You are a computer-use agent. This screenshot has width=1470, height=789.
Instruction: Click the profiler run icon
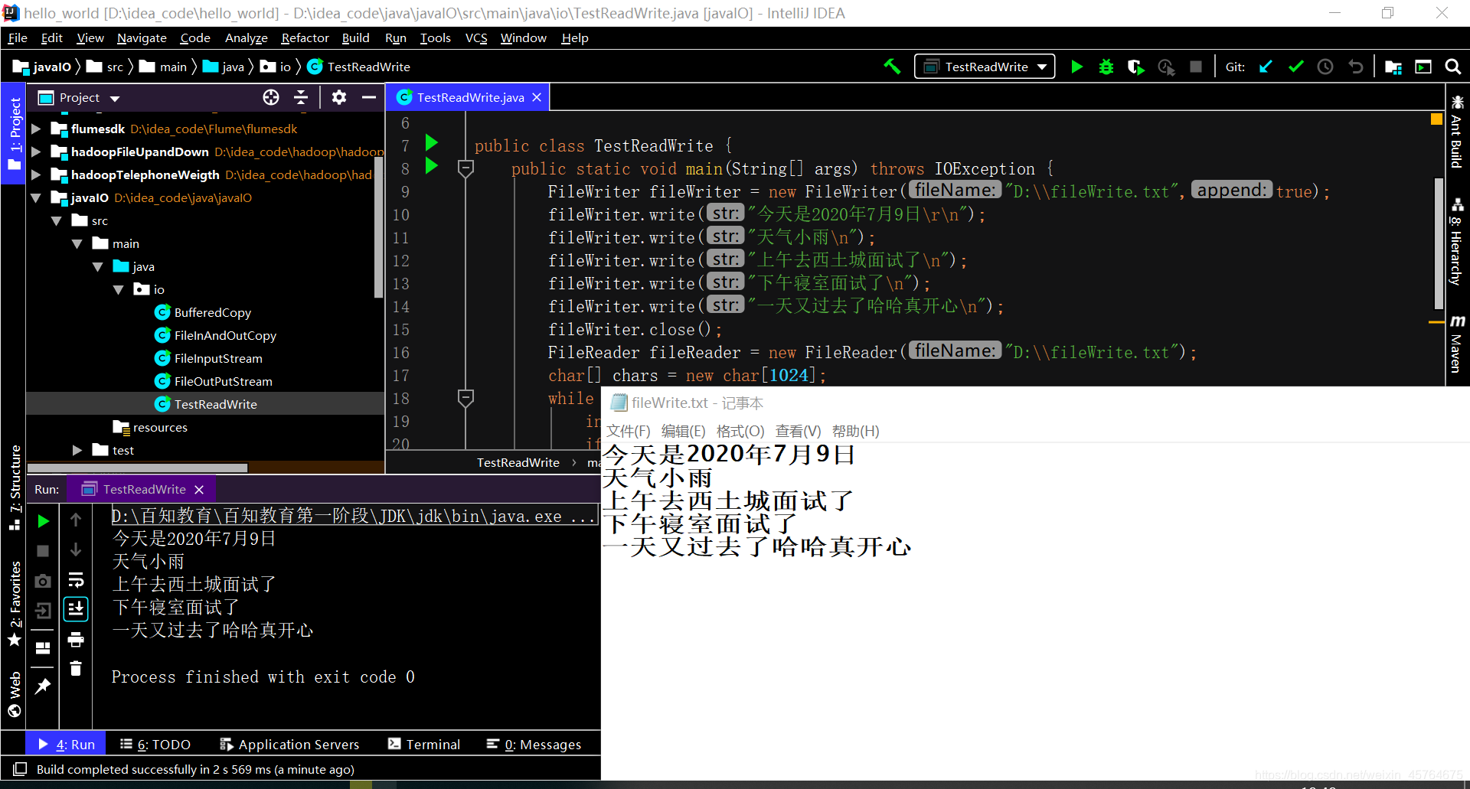(x=1166, y=67)
